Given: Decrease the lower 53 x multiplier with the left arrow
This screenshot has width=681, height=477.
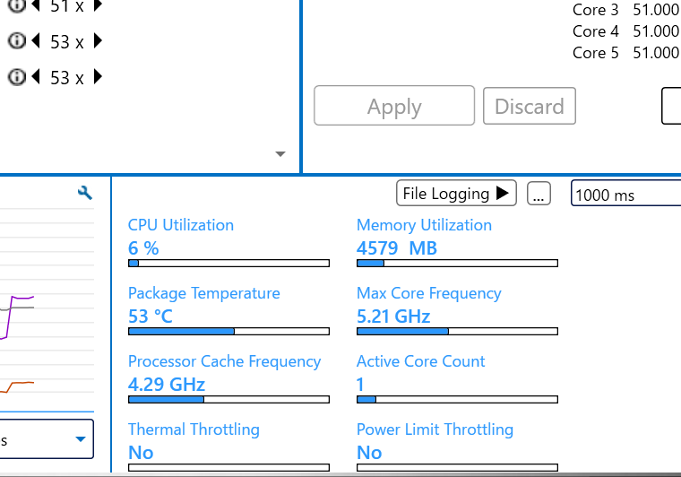Looking at the screenshot, I should 37,77.
